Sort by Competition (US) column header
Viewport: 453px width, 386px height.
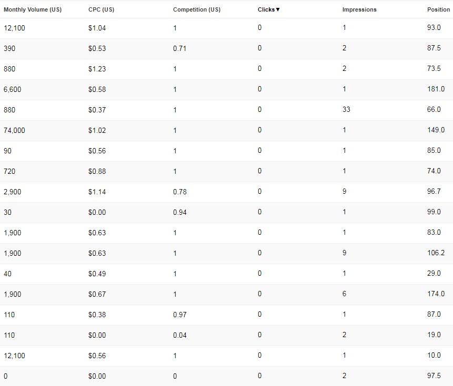197,9
